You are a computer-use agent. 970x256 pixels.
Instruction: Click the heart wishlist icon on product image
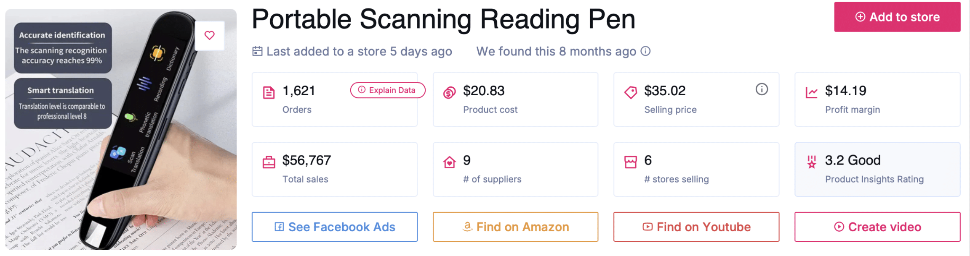209,36
